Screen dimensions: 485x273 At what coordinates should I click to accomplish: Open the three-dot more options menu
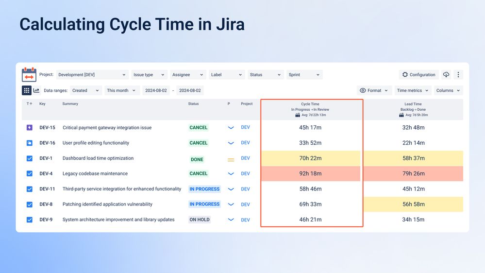(458, 75)
